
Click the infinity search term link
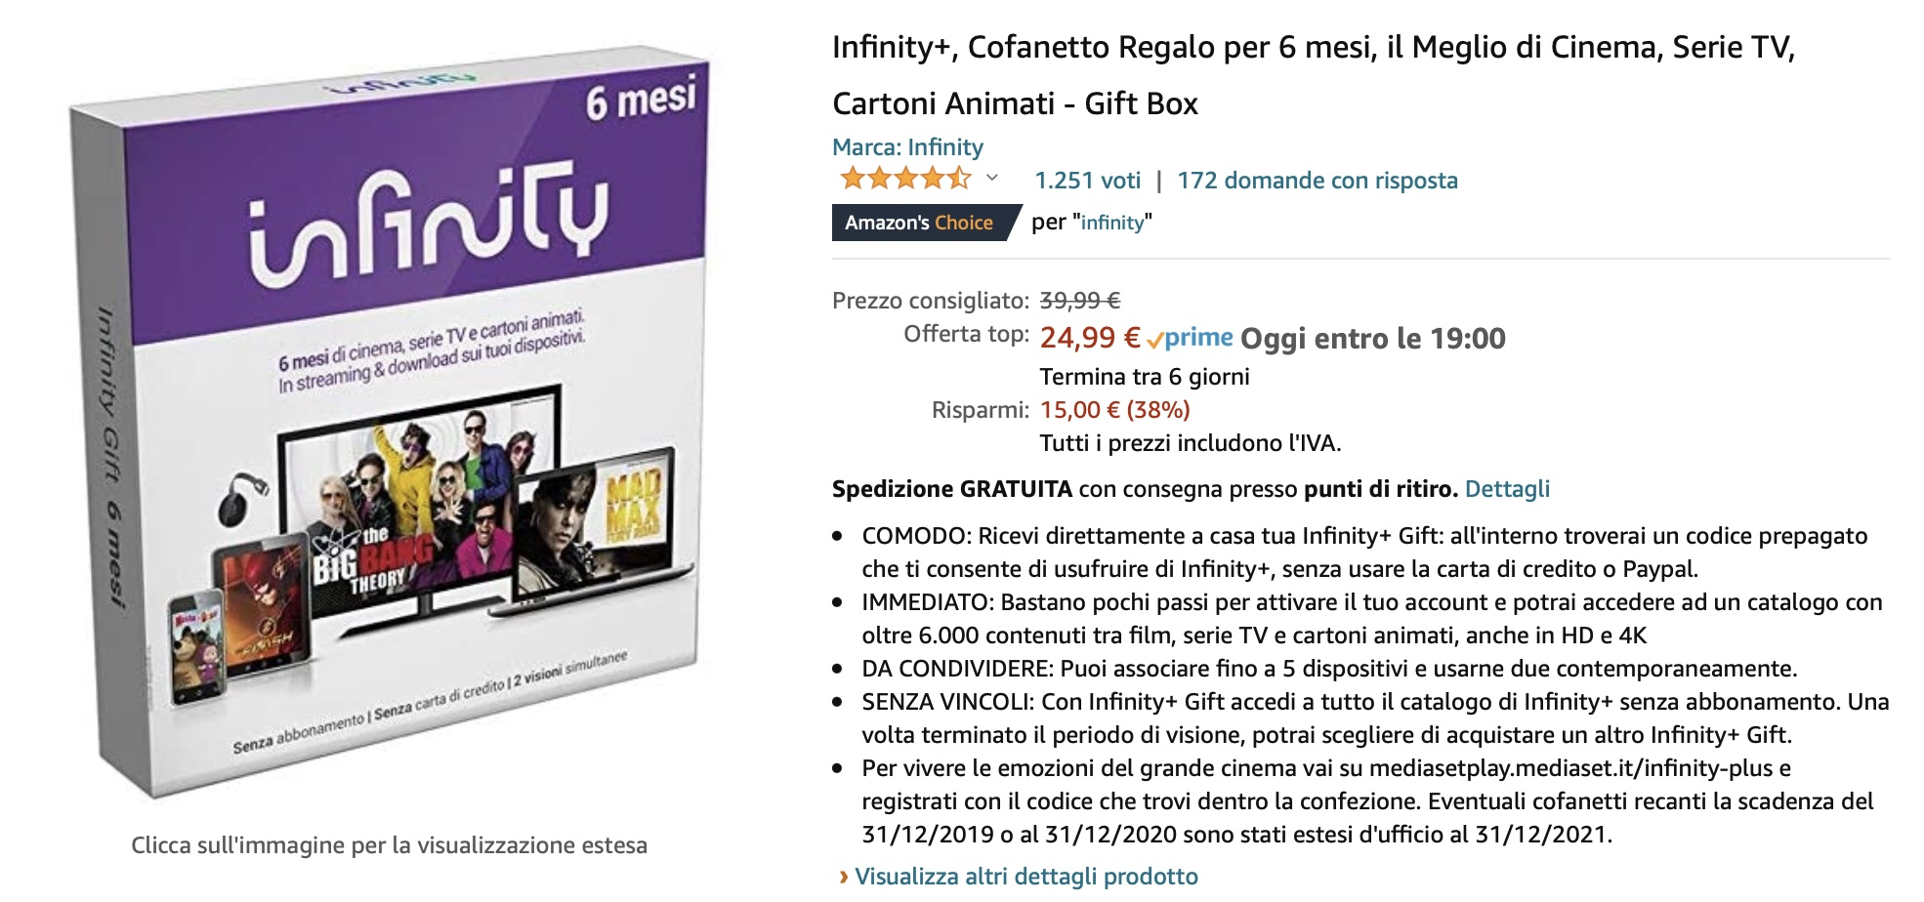pyautogui.click(x=1113, y=222)
